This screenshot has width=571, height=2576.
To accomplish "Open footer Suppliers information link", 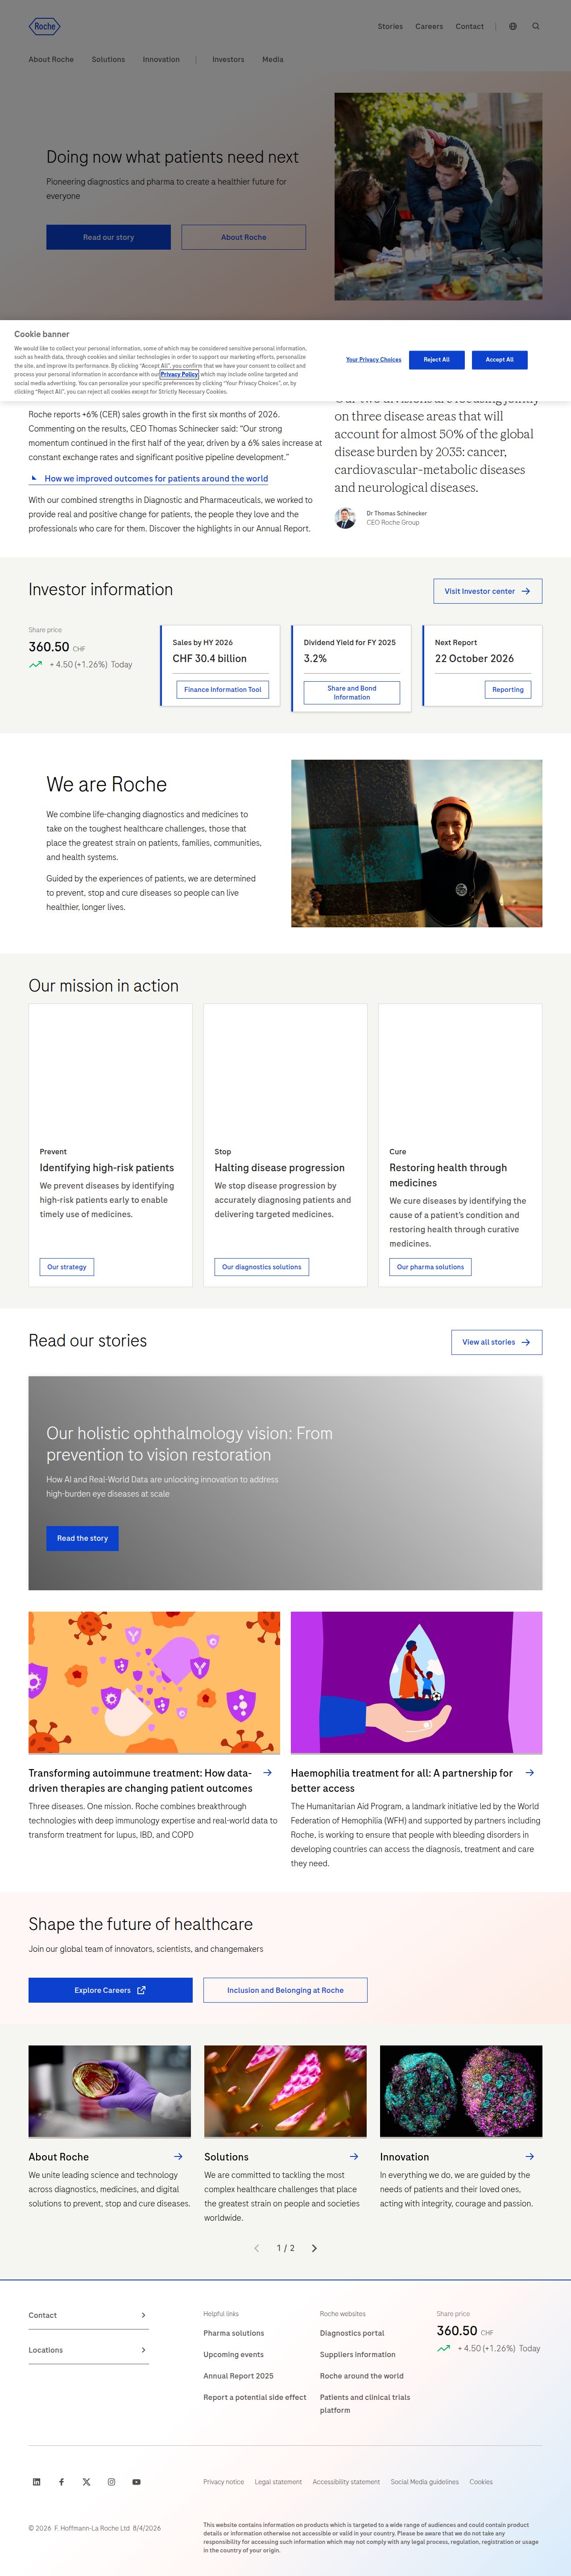I will (358, 2354).
